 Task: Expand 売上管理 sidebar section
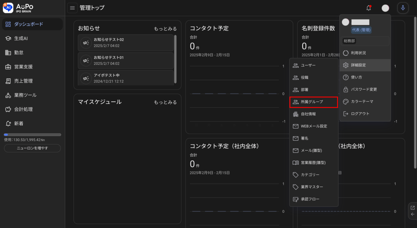coord(23,81)
